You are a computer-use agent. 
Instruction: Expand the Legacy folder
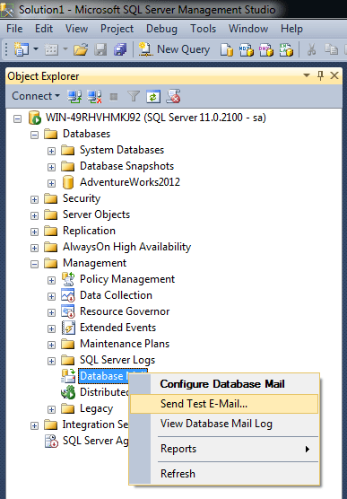[x=51, y=409]
